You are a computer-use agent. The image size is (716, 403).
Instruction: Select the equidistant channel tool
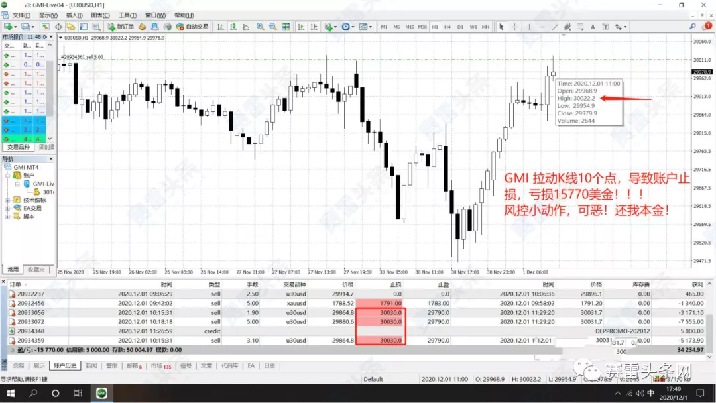[567, 27]
